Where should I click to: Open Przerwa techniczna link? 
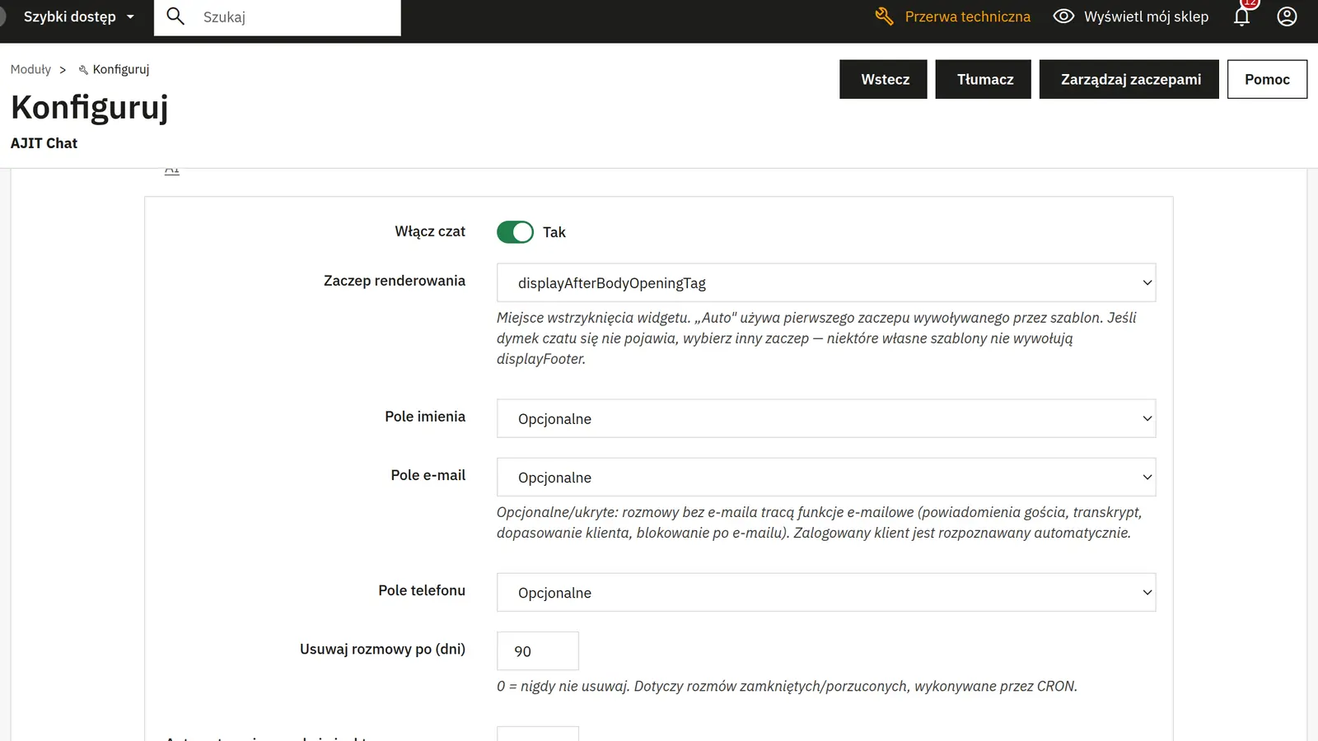tap(967, 16)
